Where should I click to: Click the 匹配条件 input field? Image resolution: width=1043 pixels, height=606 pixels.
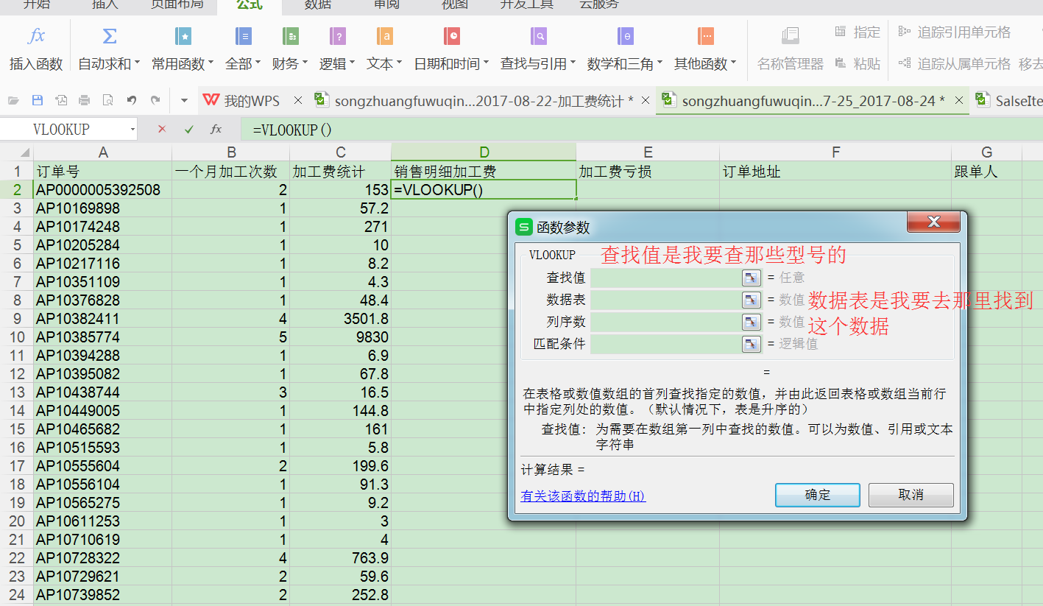click(x=666, y=344)
